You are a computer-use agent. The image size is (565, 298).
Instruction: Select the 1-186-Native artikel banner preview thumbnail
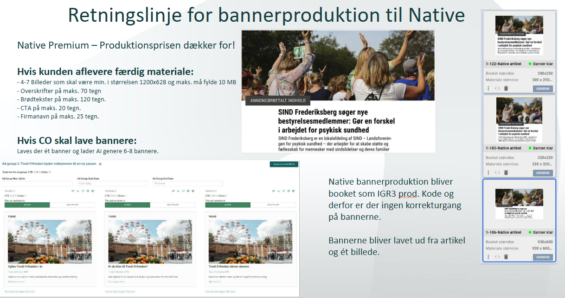point(519,204)
